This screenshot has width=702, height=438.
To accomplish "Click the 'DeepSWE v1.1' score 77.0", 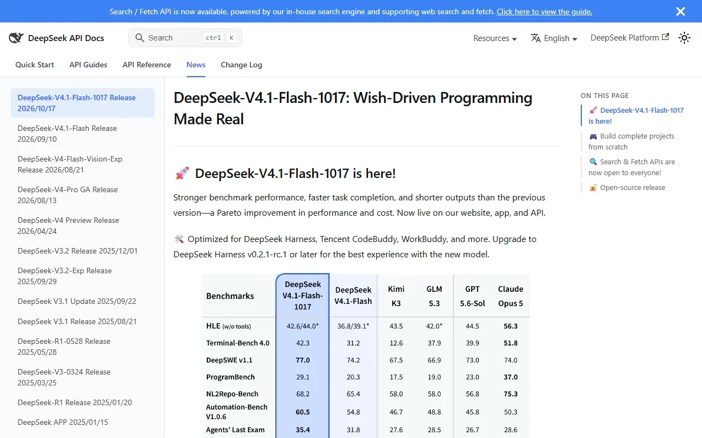I will pyautogui.click(x=303, y=360).
